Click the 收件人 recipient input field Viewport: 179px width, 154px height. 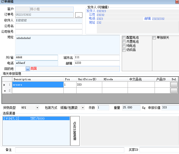[49, 20]
